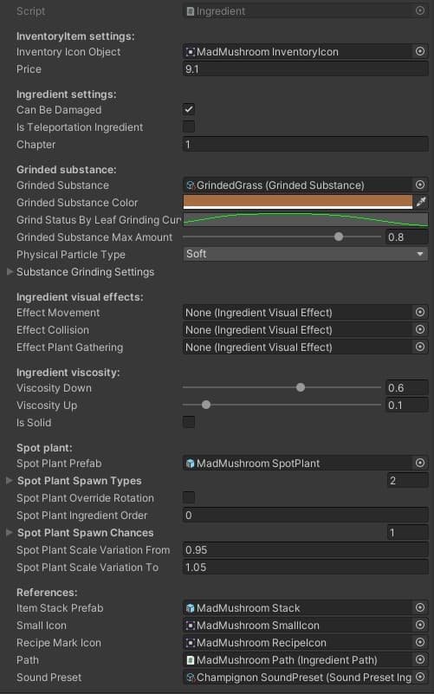Open object picker for Sound Preset field
This screenshot has width=434, height=694.
click(420, 677)
